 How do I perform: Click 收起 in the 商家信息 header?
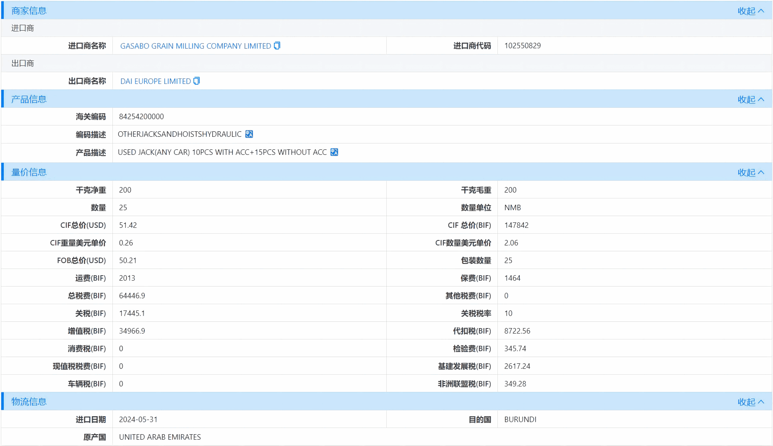pos(747,10)
